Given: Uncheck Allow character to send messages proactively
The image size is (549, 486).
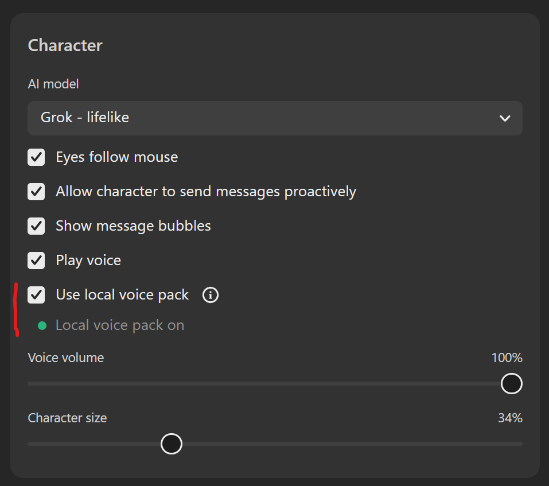Looking at the screenshot, I should [x=37, y=192].
